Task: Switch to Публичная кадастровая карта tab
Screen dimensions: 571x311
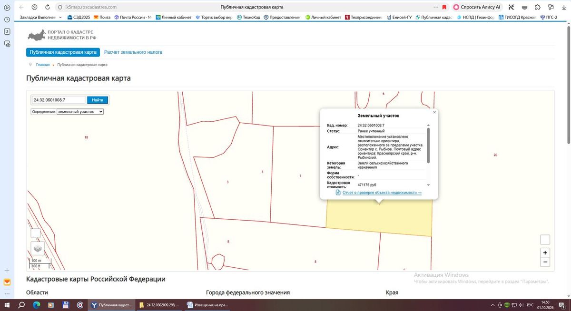Action: tap(63, 52)
